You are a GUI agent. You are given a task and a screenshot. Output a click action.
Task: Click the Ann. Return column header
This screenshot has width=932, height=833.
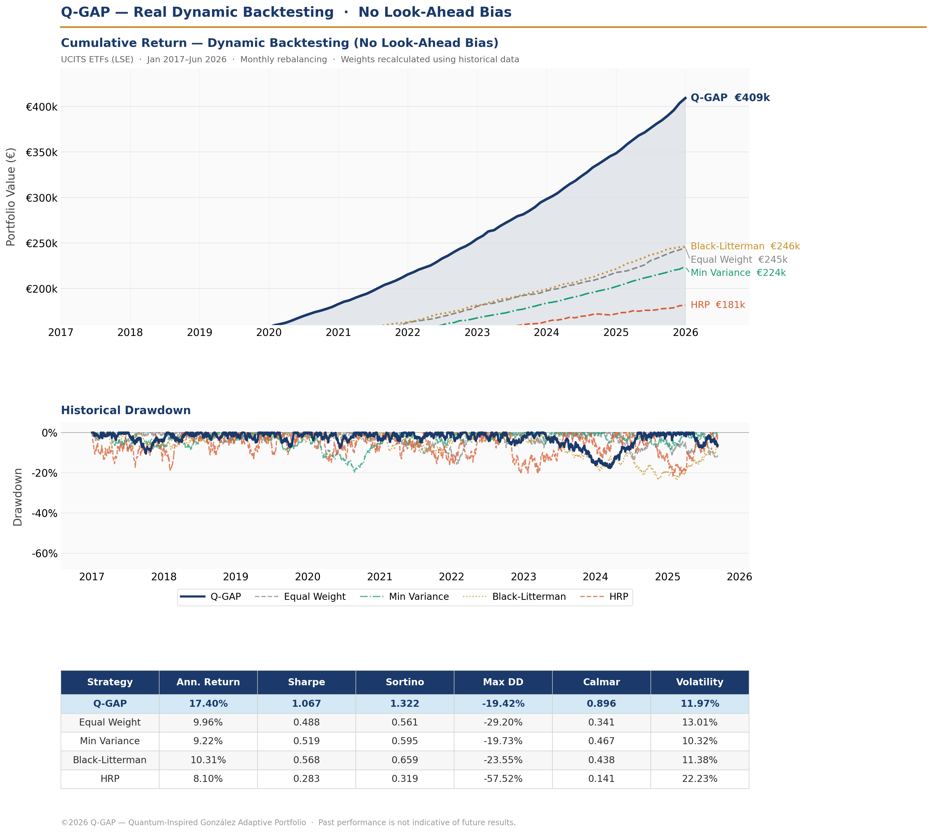pyautogui.click(x=208, y=682)
